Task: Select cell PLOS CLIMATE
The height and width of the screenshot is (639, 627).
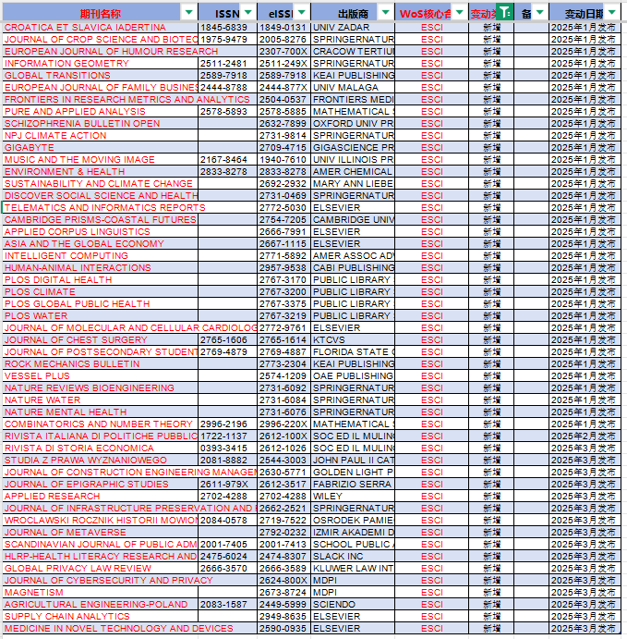Action: tap(100, 292)
